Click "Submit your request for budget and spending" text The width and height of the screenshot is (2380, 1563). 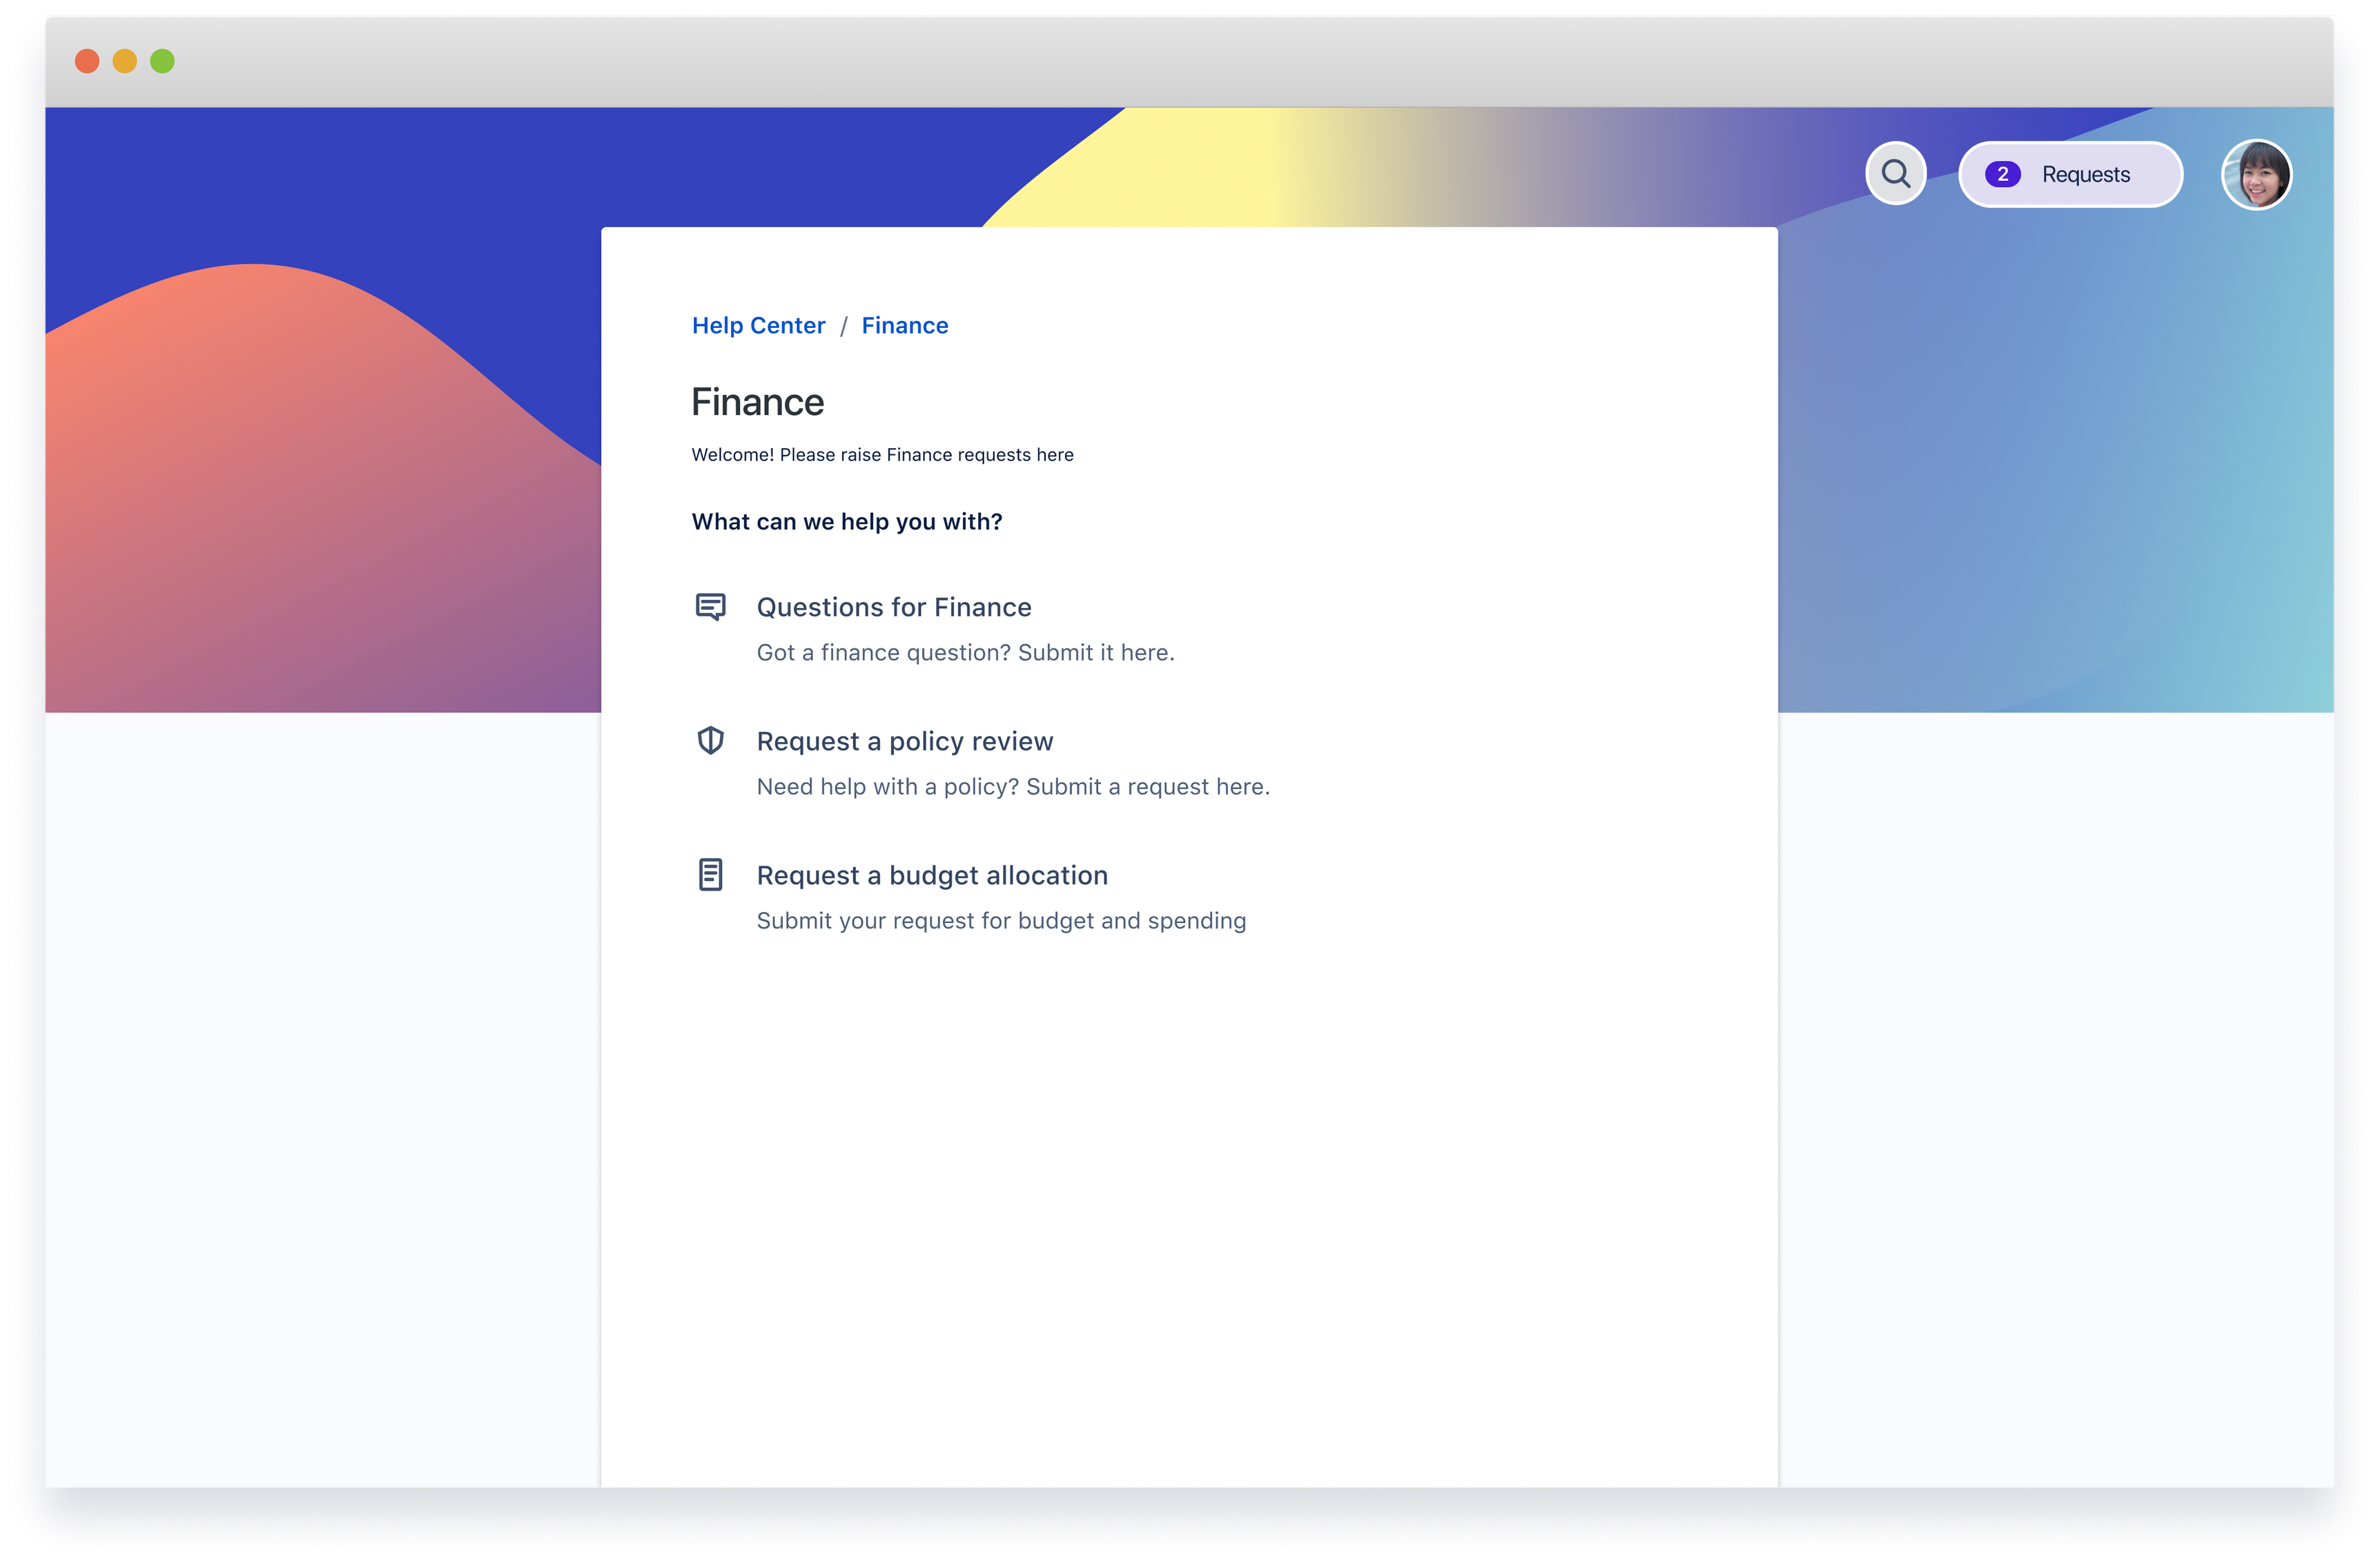click(x=1001, y=920)
